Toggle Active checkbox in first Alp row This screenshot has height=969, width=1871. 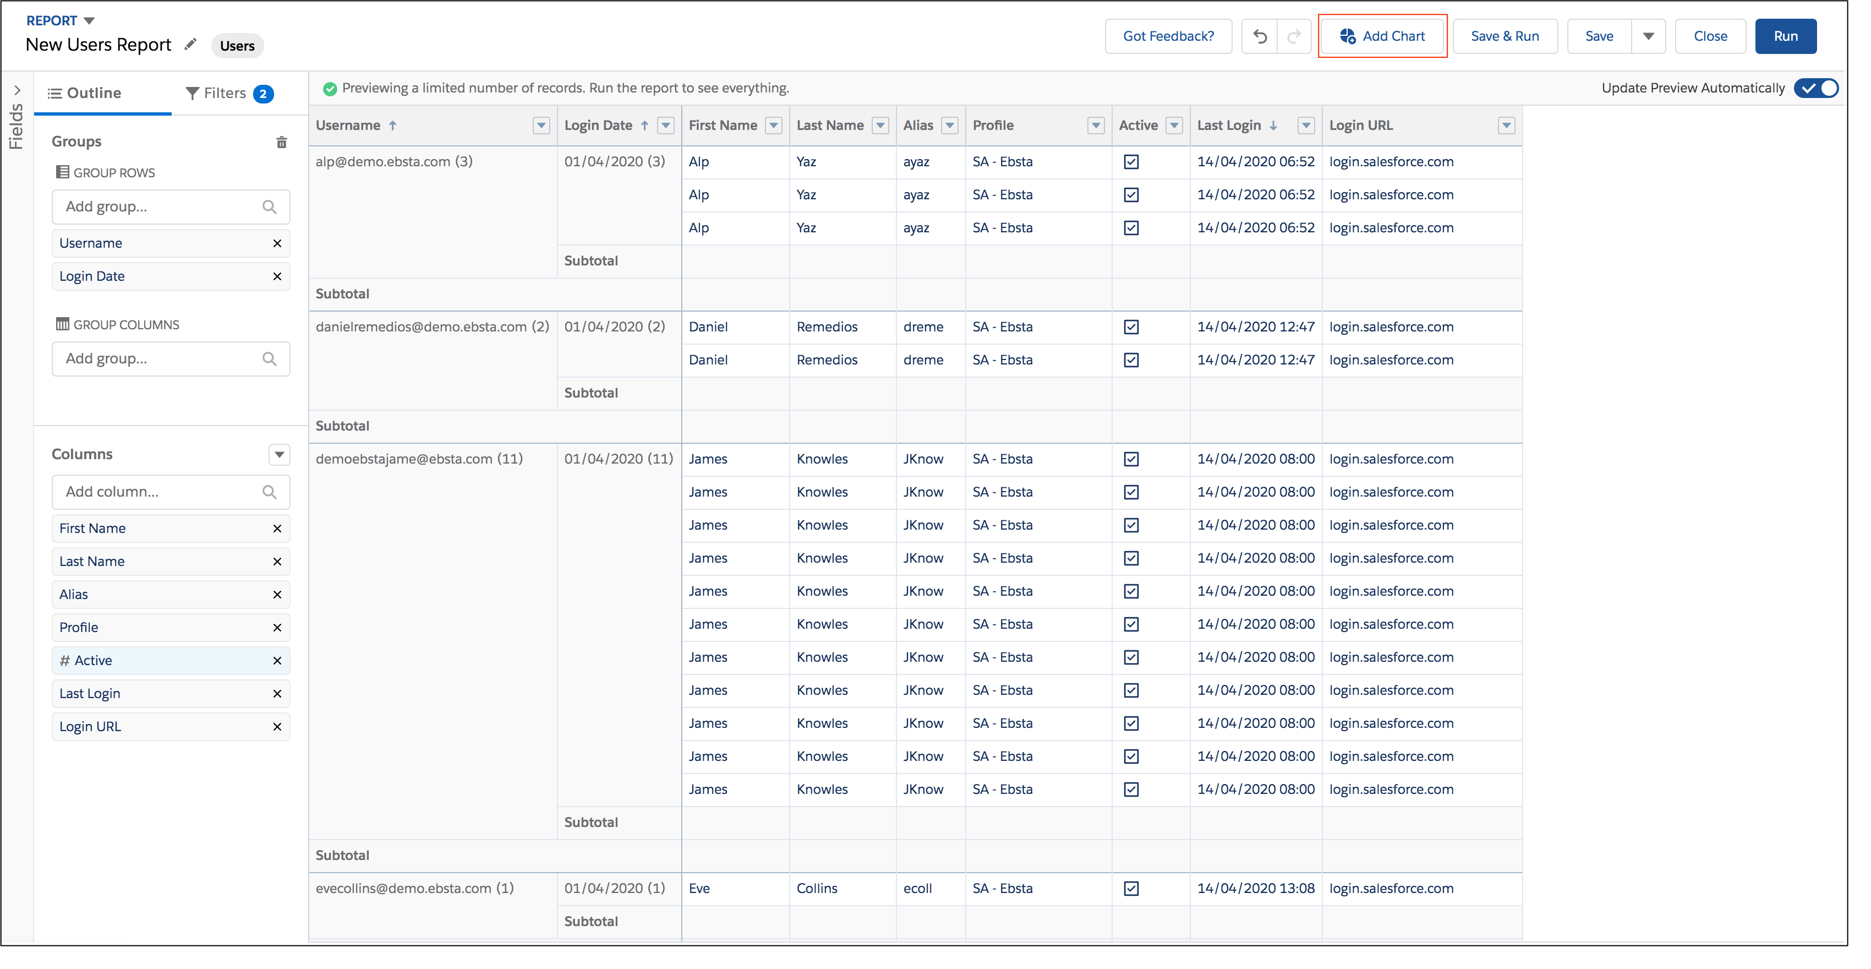(x=1131, y=162)
